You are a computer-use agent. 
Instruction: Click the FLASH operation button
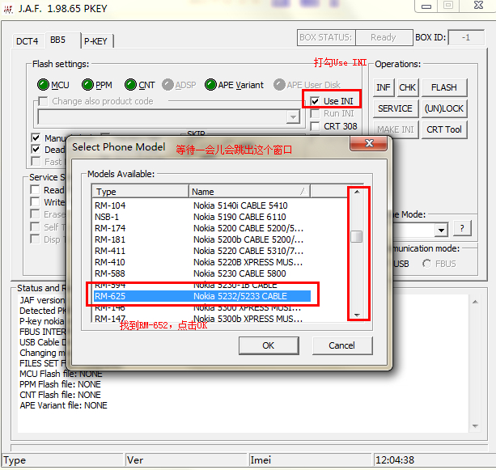(444, 87)
